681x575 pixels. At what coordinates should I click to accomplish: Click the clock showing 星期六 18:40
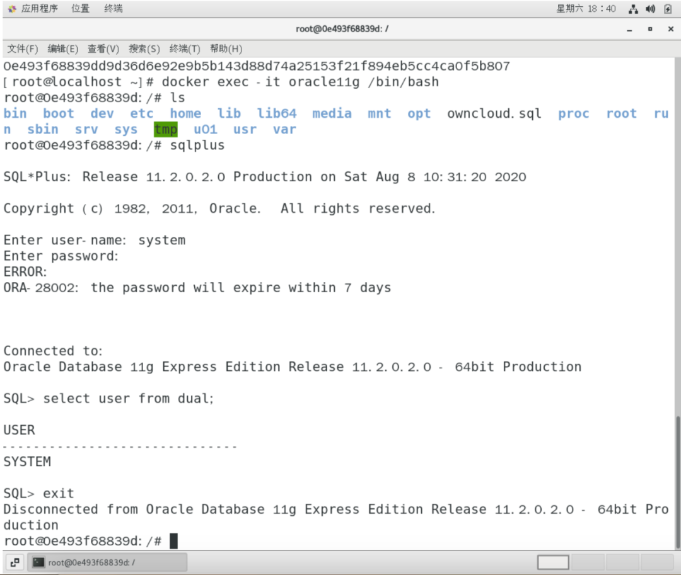(586, 9)
